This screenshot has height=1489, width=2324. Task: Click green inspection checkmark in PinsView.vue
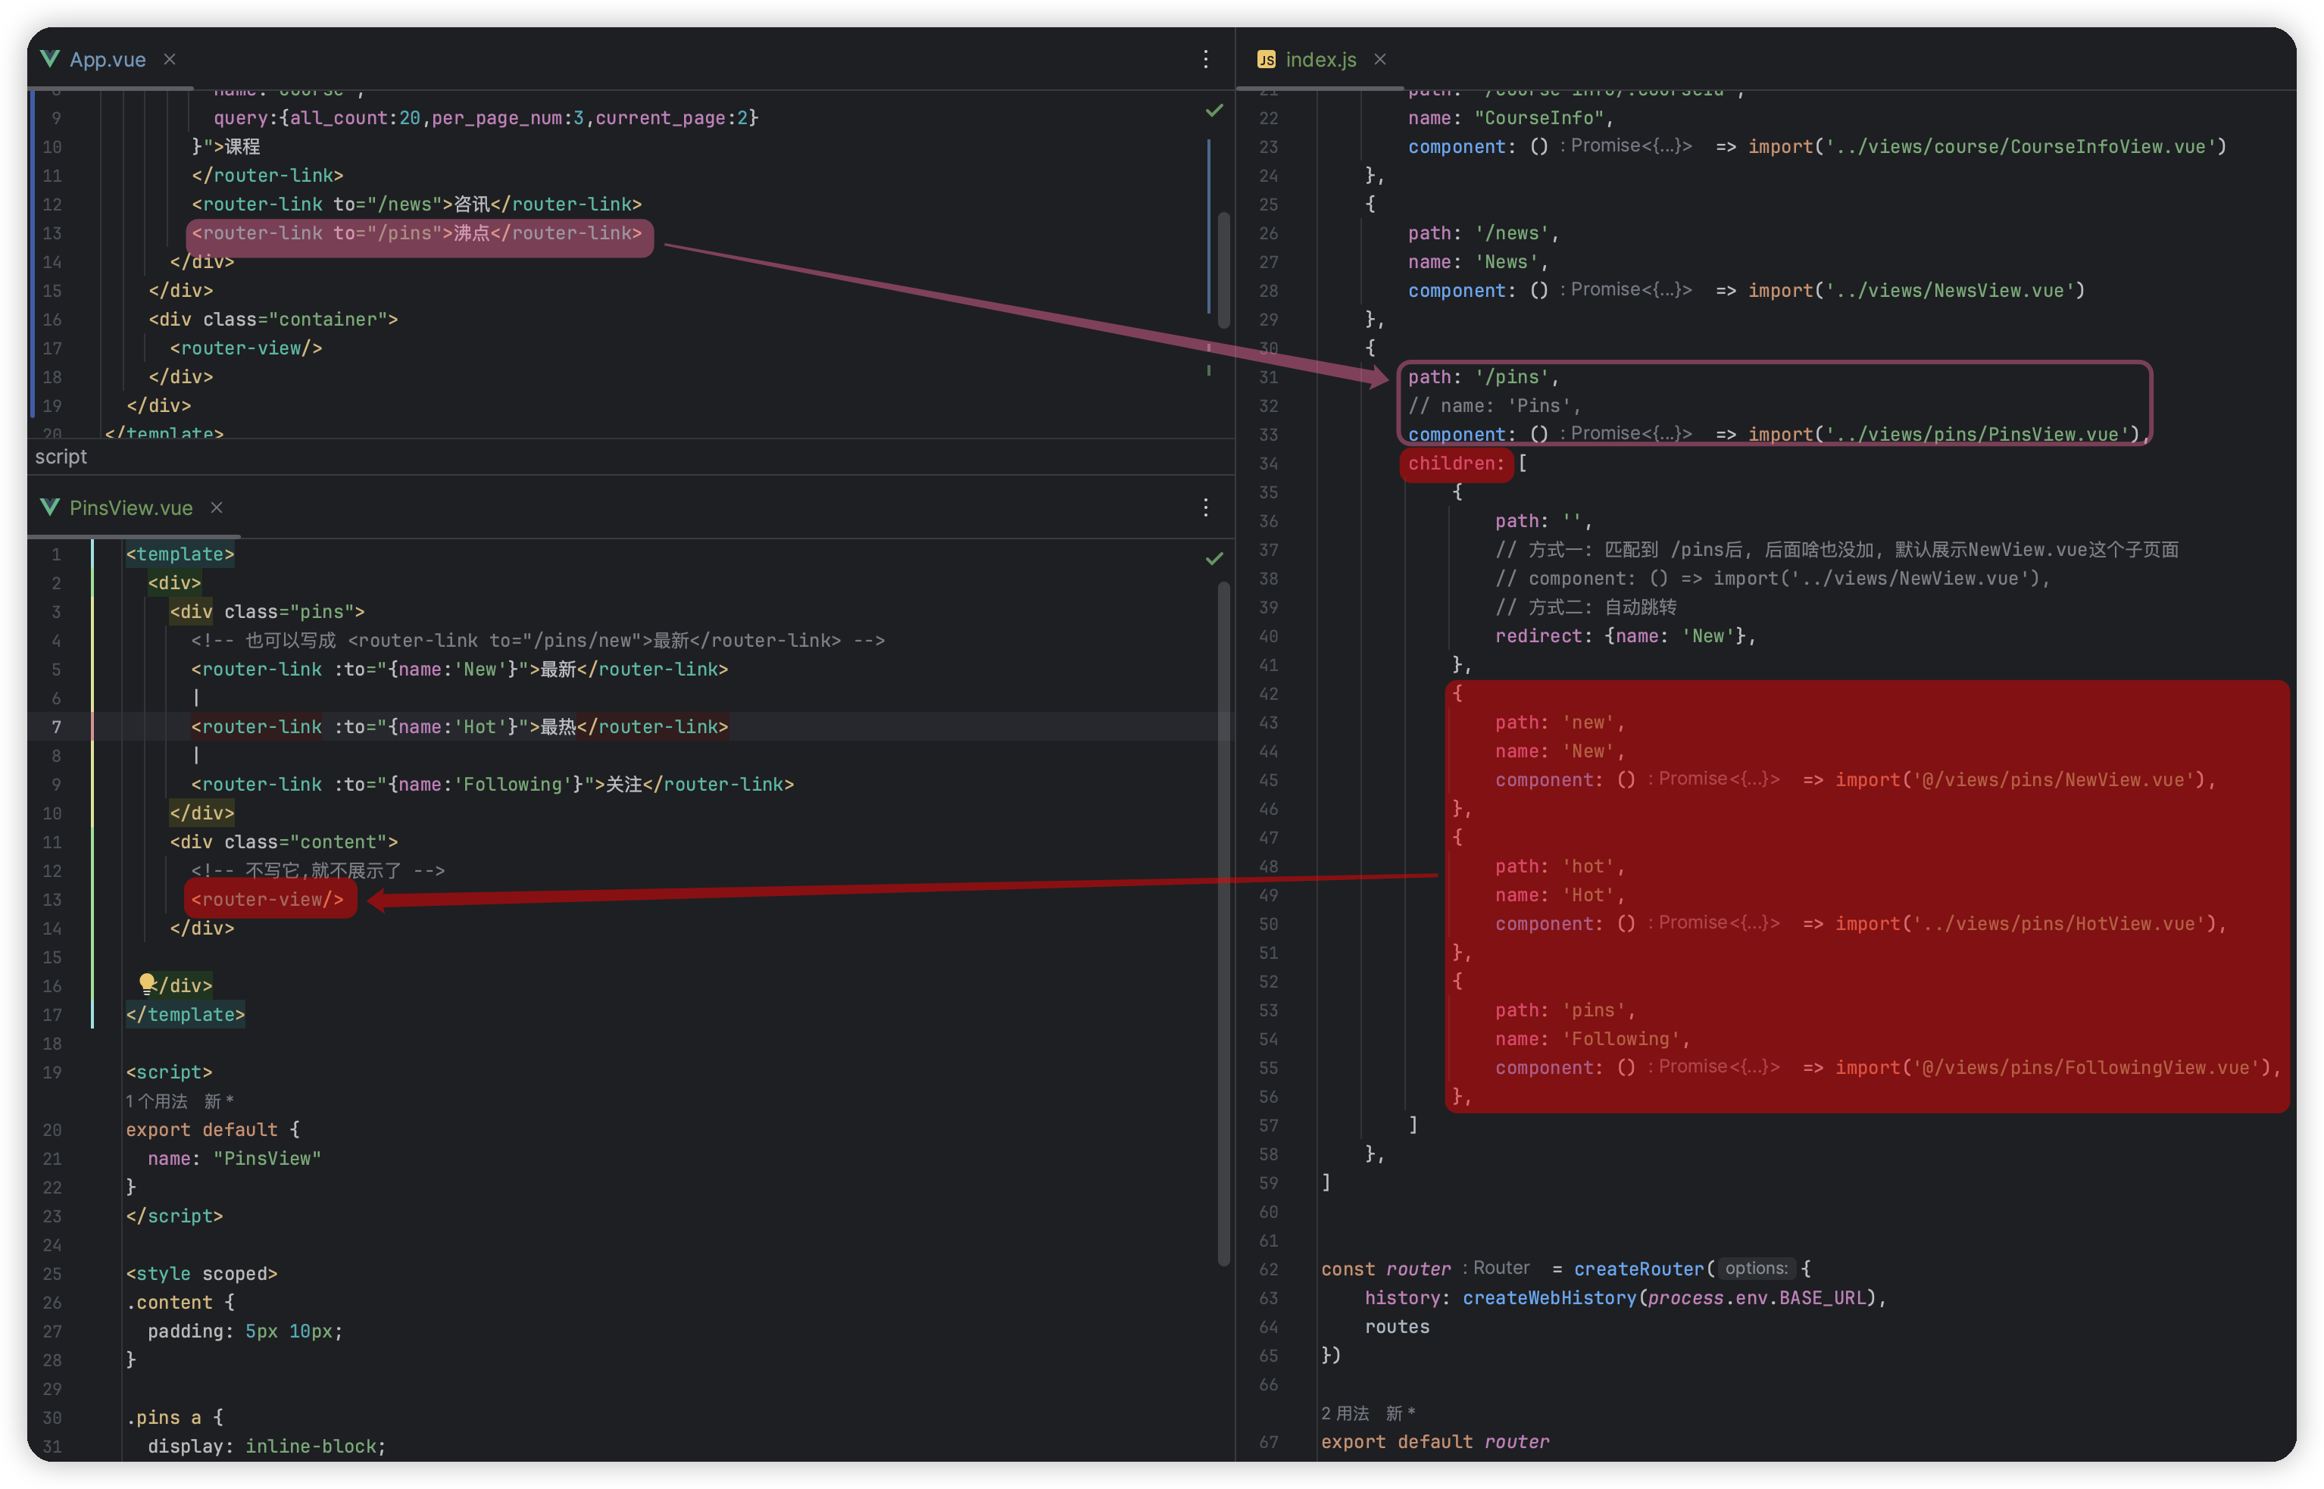click(x=1214, y=559)
